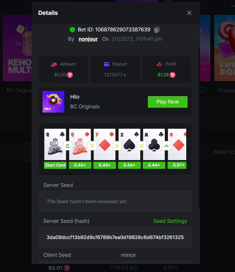Open the nonjour user profile link

tap(88, 39)
